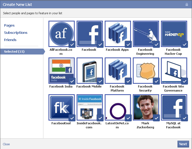Click the Facebook page logo thumbnail

tap(90, 34)
